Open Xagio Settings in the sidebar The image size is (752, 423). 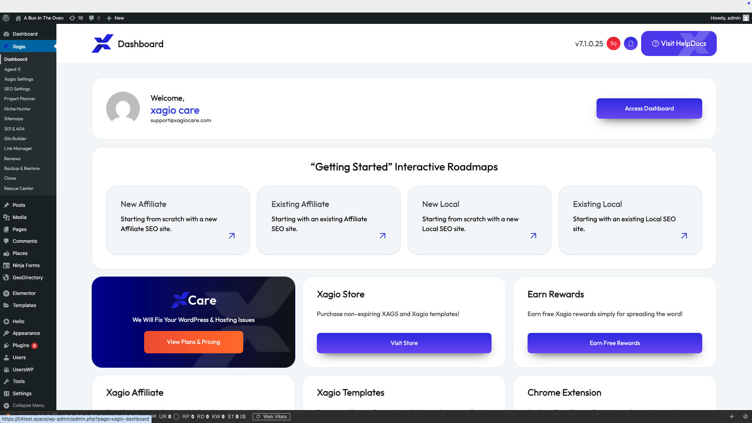[x=18, y=79]
